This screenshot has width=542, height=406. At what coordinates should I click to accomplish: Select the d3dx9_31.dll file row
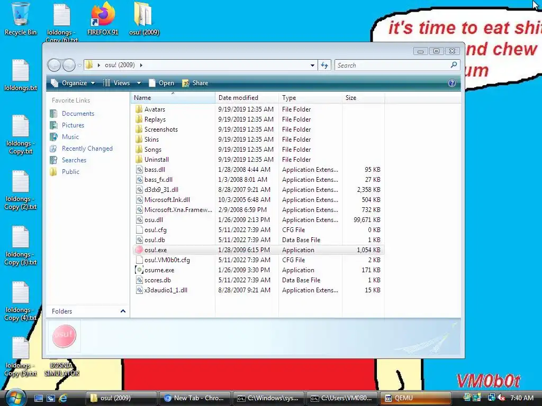[258, 190]
